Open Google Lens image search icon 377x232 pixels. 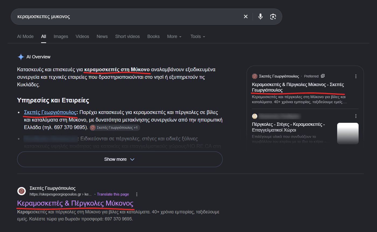pyautogui.click(x=273, y=17)
